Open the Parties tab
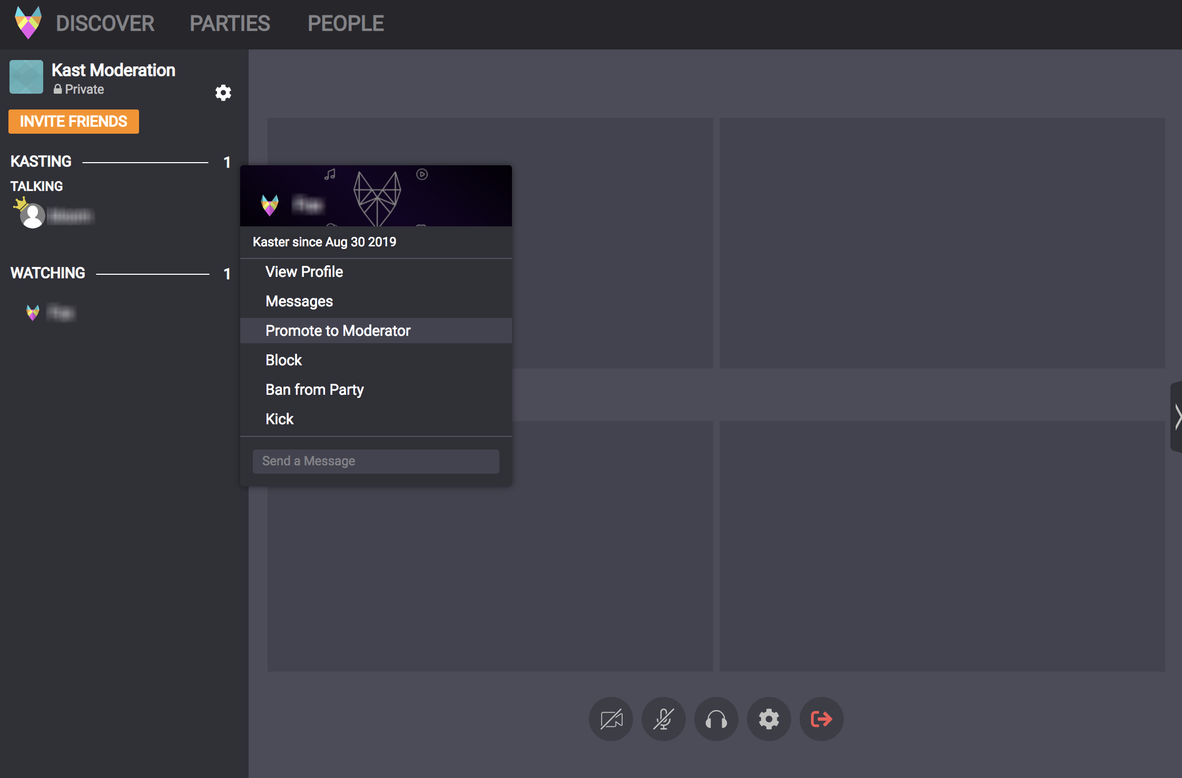Image resolution: width=1182 pixels, height=778 pixels. click(230, 24)
